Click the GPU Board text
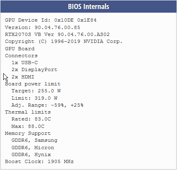Screen dimensions: 177x170 pos(20,49)
